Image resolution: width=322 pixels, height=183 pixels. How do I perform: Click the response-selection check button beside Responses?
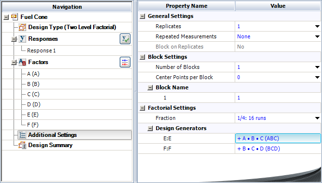tap(125, 39)
